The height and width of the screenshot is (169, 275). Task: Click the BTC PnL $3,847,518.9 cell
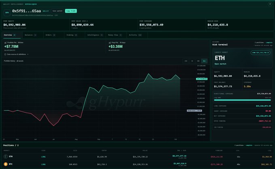(180, 164)
